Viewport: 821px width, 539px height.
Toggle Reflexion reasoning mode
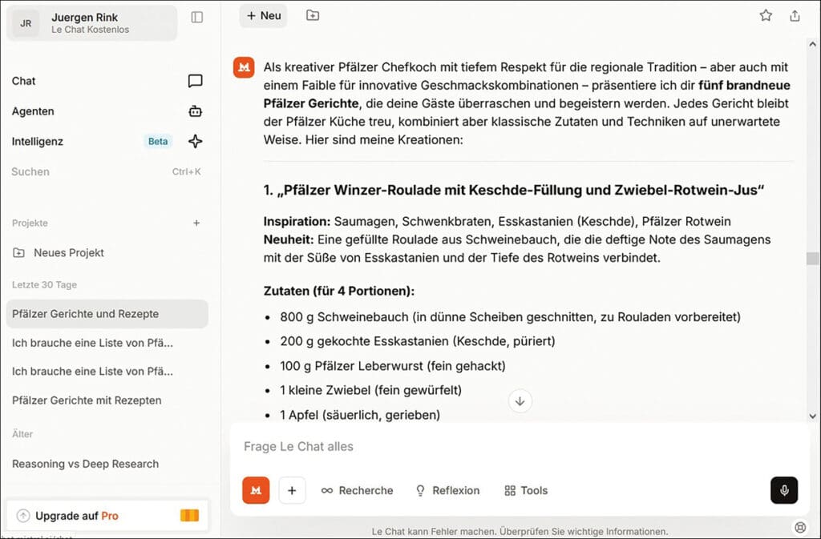447,490
